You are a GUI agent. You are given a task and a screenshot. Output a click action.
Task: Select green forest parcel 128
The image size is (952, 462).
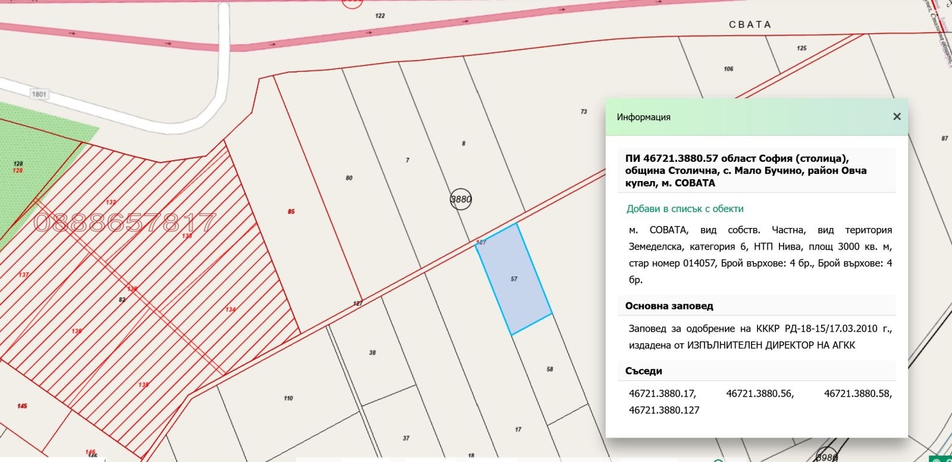coord(18,164)
